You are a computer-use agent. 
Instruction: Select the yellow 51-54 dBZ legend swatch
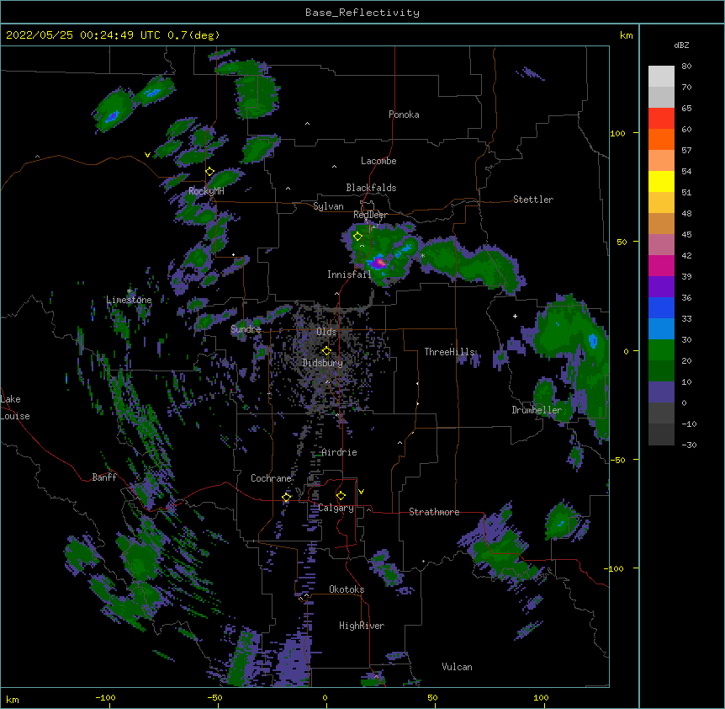pyautogui.click(x=661, y=181)
